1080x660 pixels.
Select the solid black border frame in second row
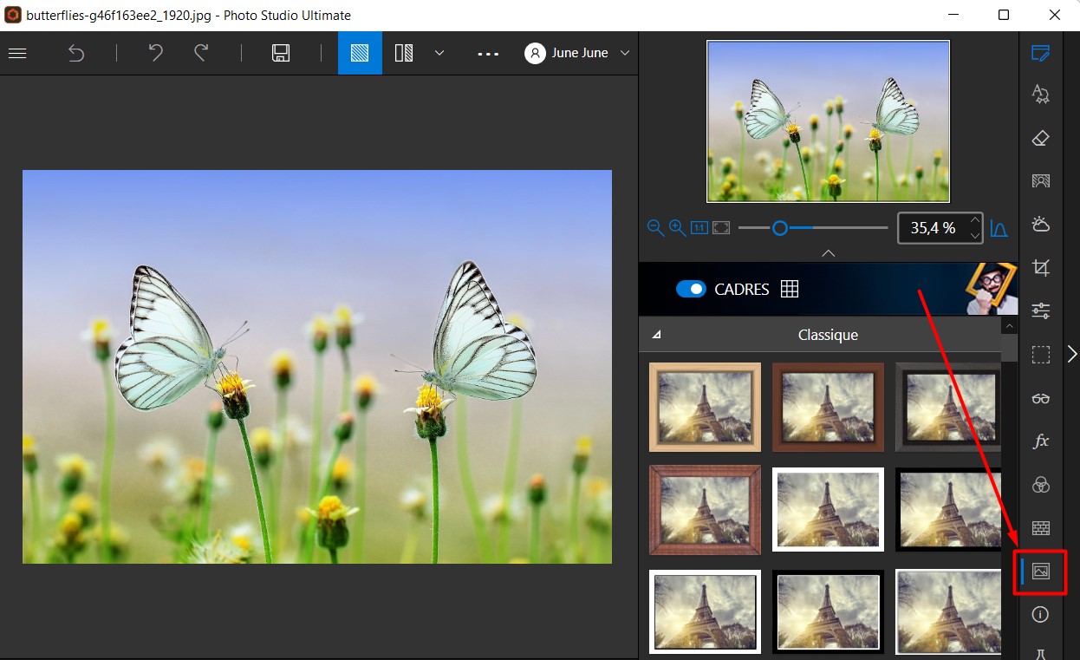[x=948, y=510]
